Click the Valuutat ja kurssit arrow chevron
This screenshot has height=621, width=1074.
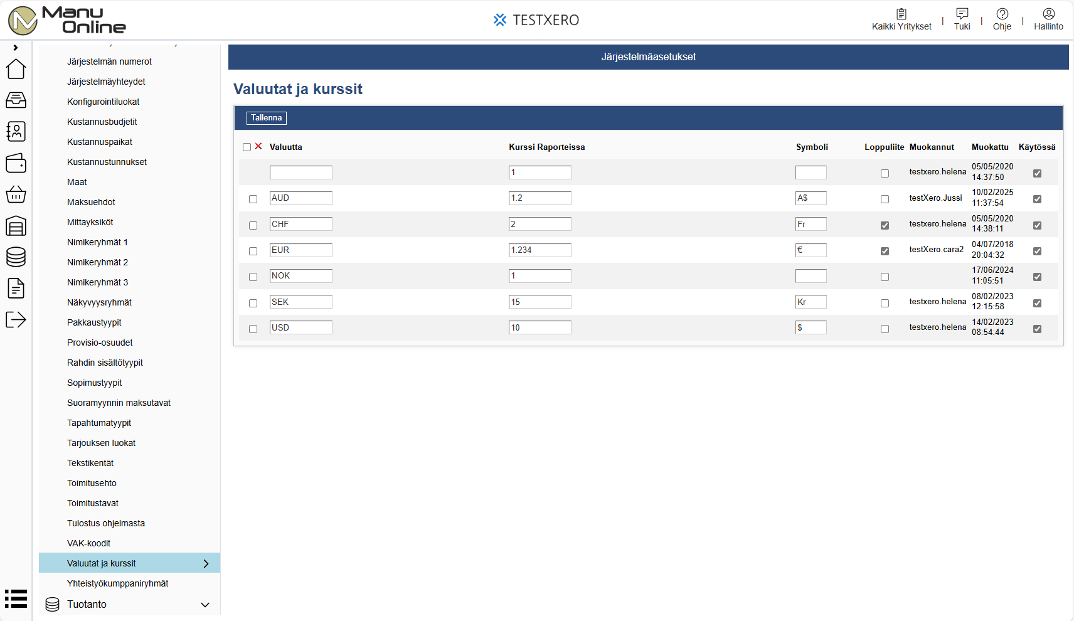pos(206,563)
